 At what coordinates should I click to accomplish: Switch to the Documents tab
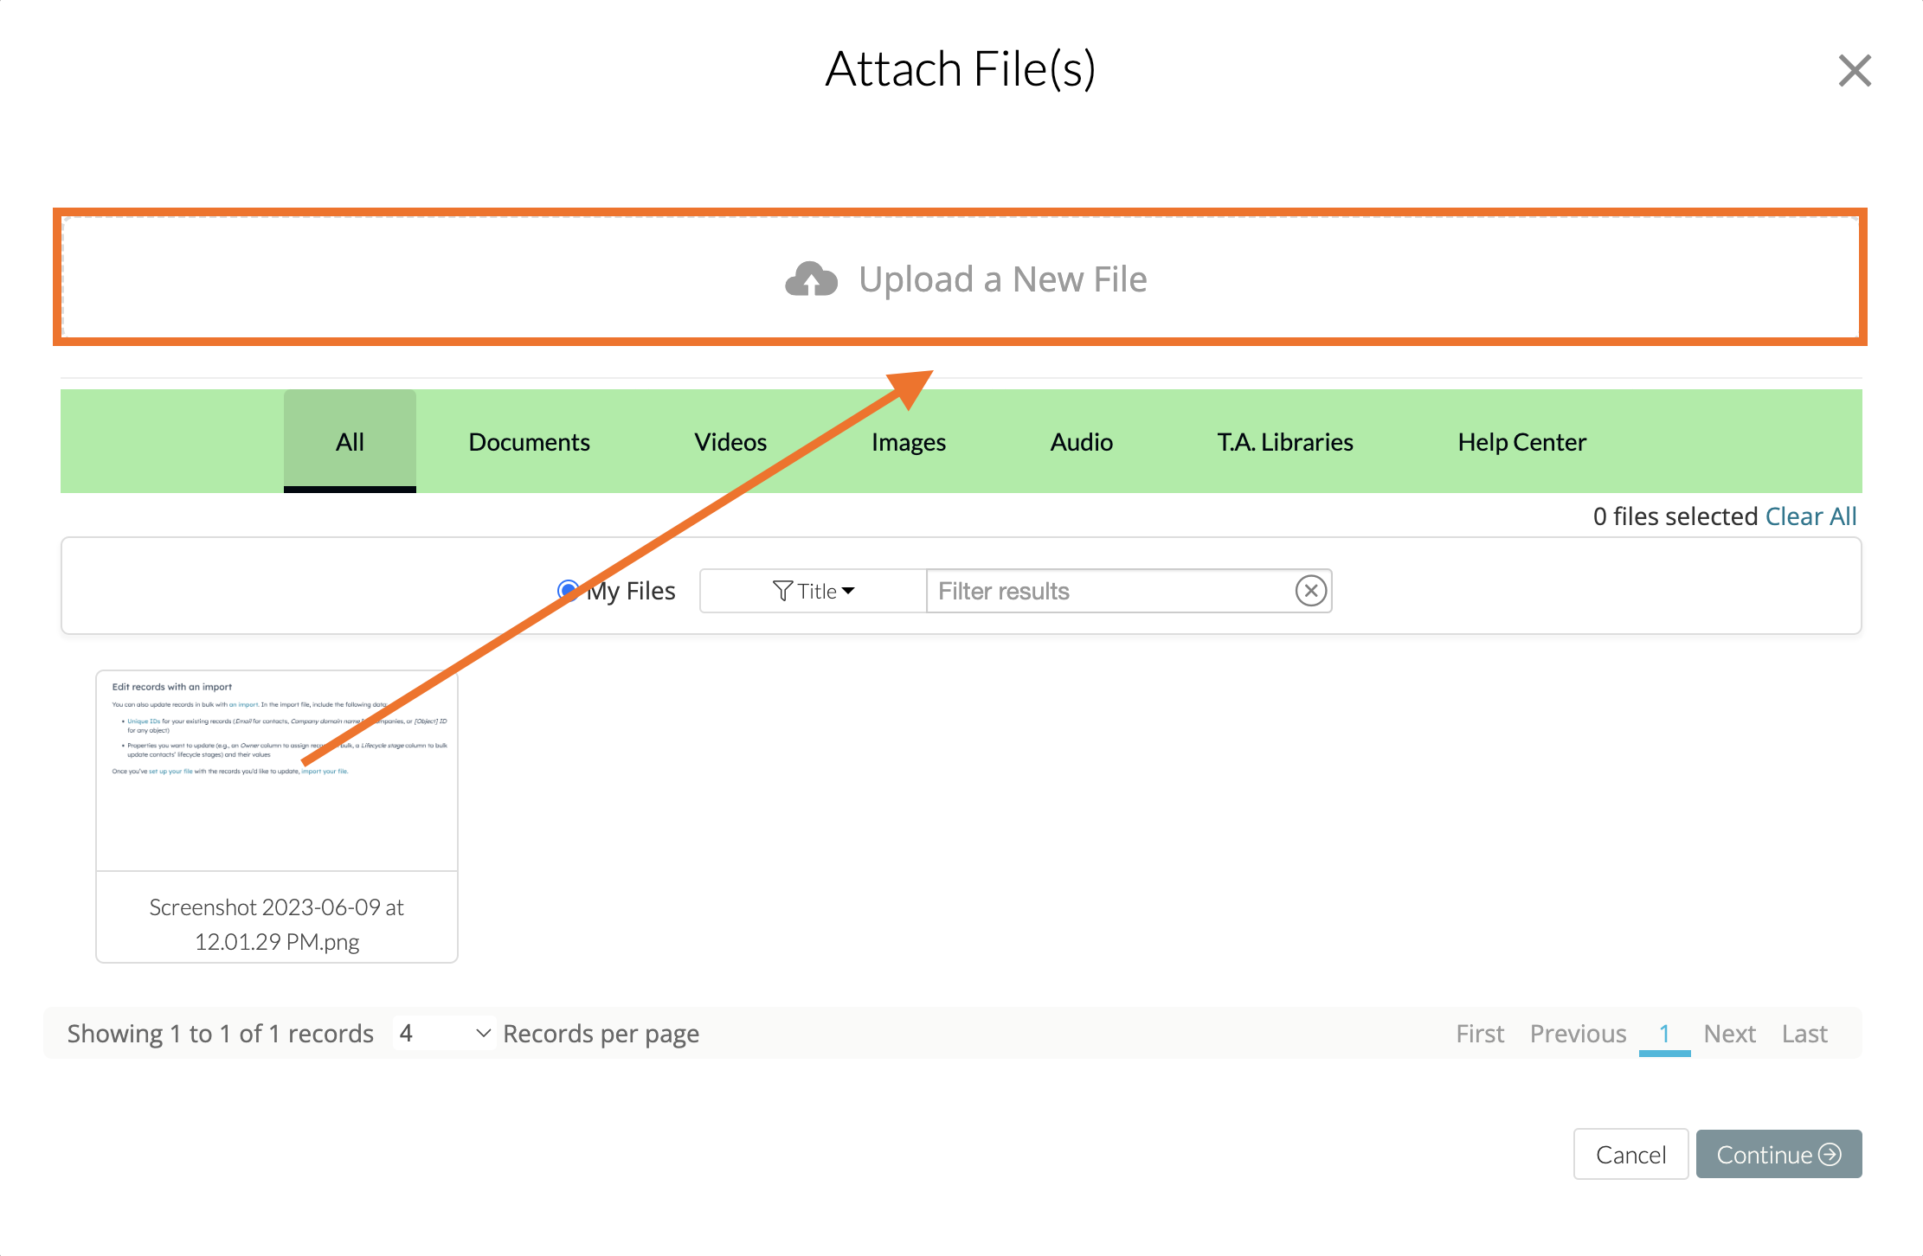click(x=529, y=442)
